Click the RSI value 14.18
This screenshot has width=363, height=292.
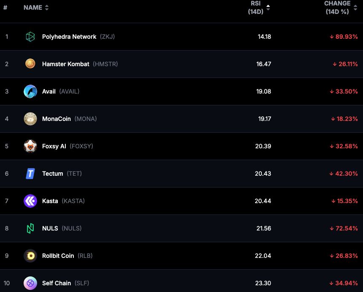(264, 37)
